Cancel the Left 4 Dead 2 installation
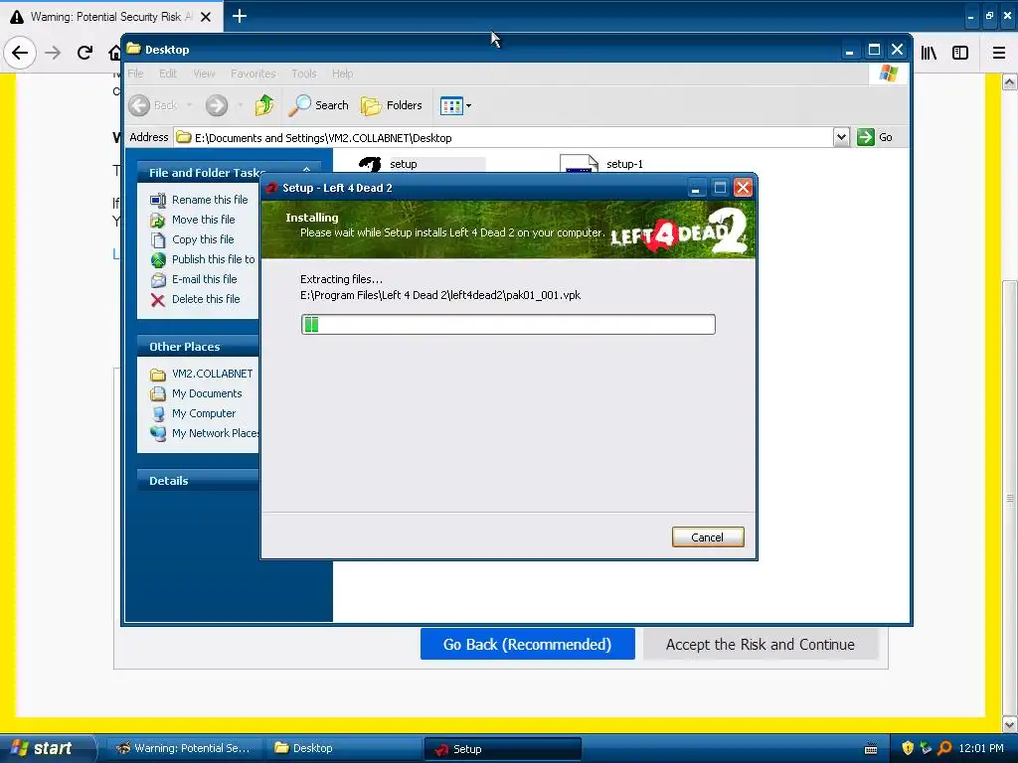 click(708, 537)
